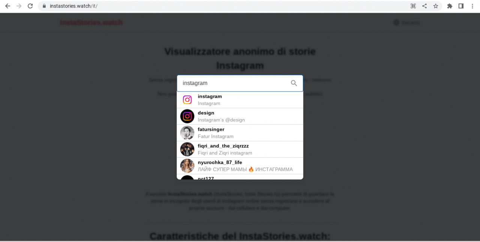Click the nyurochka_87_life profile picture
This screenshot has width=480, height=242.
click(x=187, y=166)
